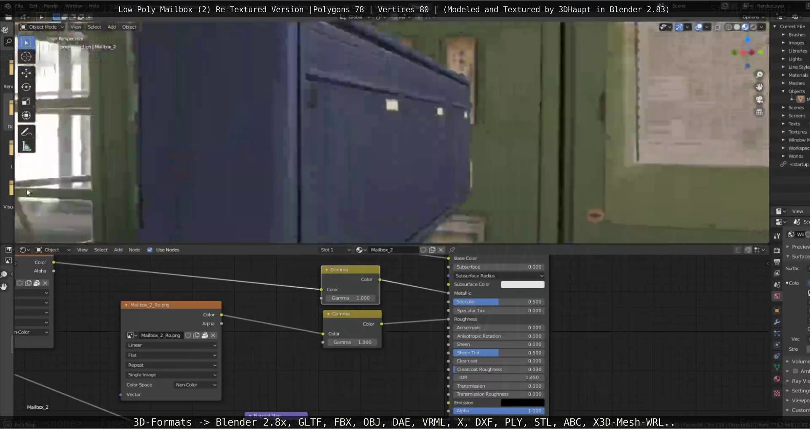Screen dimensions: 810x429
Task: Open the Render properties tab icon
Action: (x=777, y=250)
